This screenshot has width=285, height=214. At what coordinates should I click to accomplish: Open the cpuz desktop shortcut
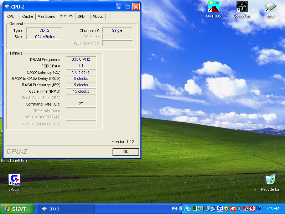(270, 6)
